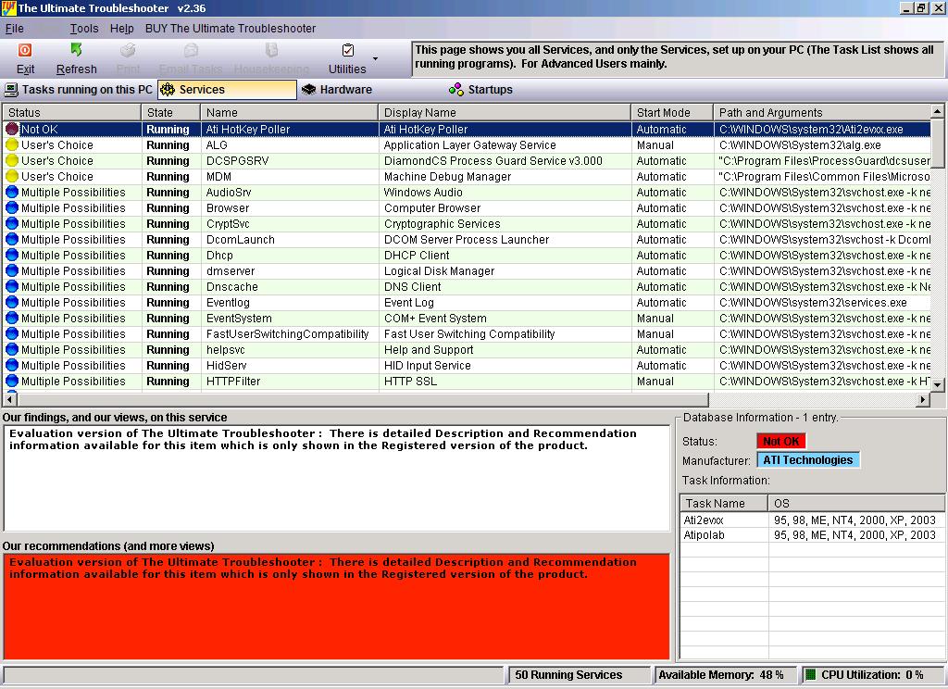Click the Task Name column header
Screen dimensions: 948x689
pyautogui.click(x=724, y=503)
